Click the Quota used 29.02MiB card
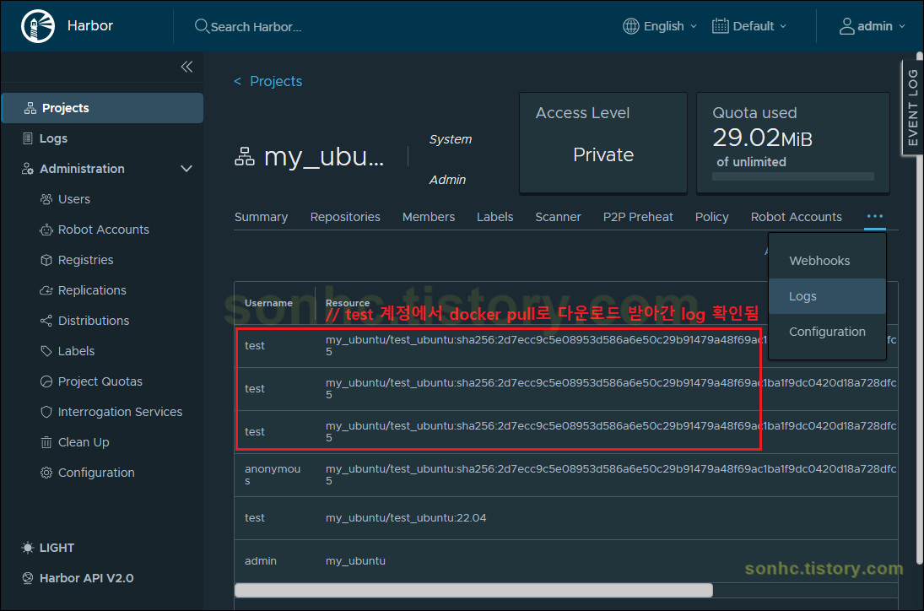 (792, 143)
